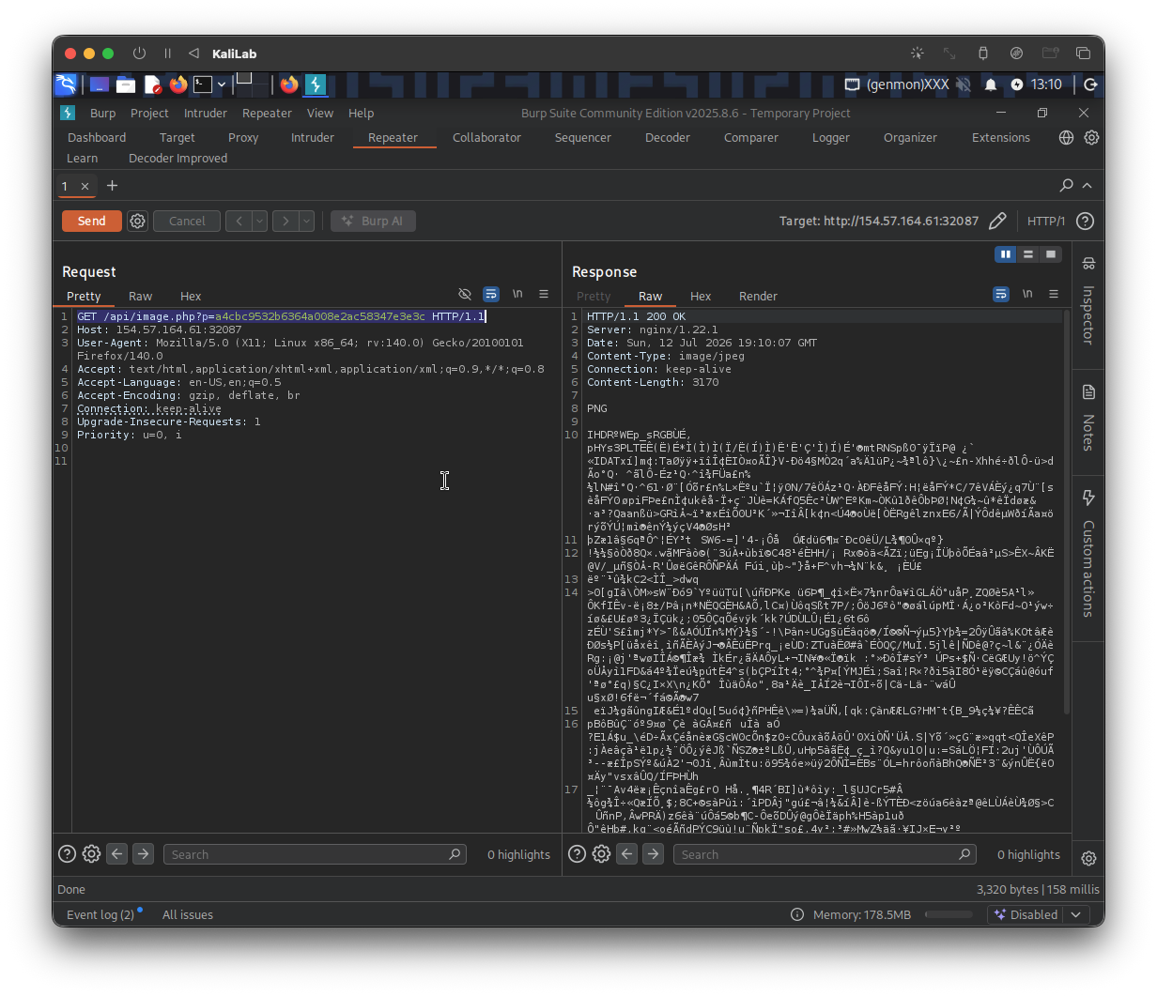Image resolution: width=1157 pixels, height=996 pixels.
Task: Open Repeater send settings gear
Action: pyautogui.click(x=138, y=222)
